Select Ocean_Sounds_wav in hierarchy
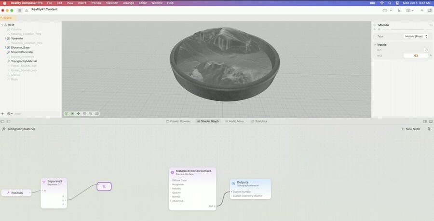Screen dimensions: 434x221 (24, 70)
